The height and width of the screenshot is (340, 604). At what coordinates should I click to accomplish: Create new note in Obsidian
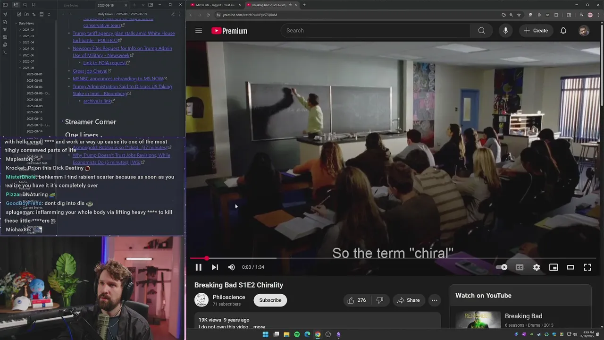point(19,14)
